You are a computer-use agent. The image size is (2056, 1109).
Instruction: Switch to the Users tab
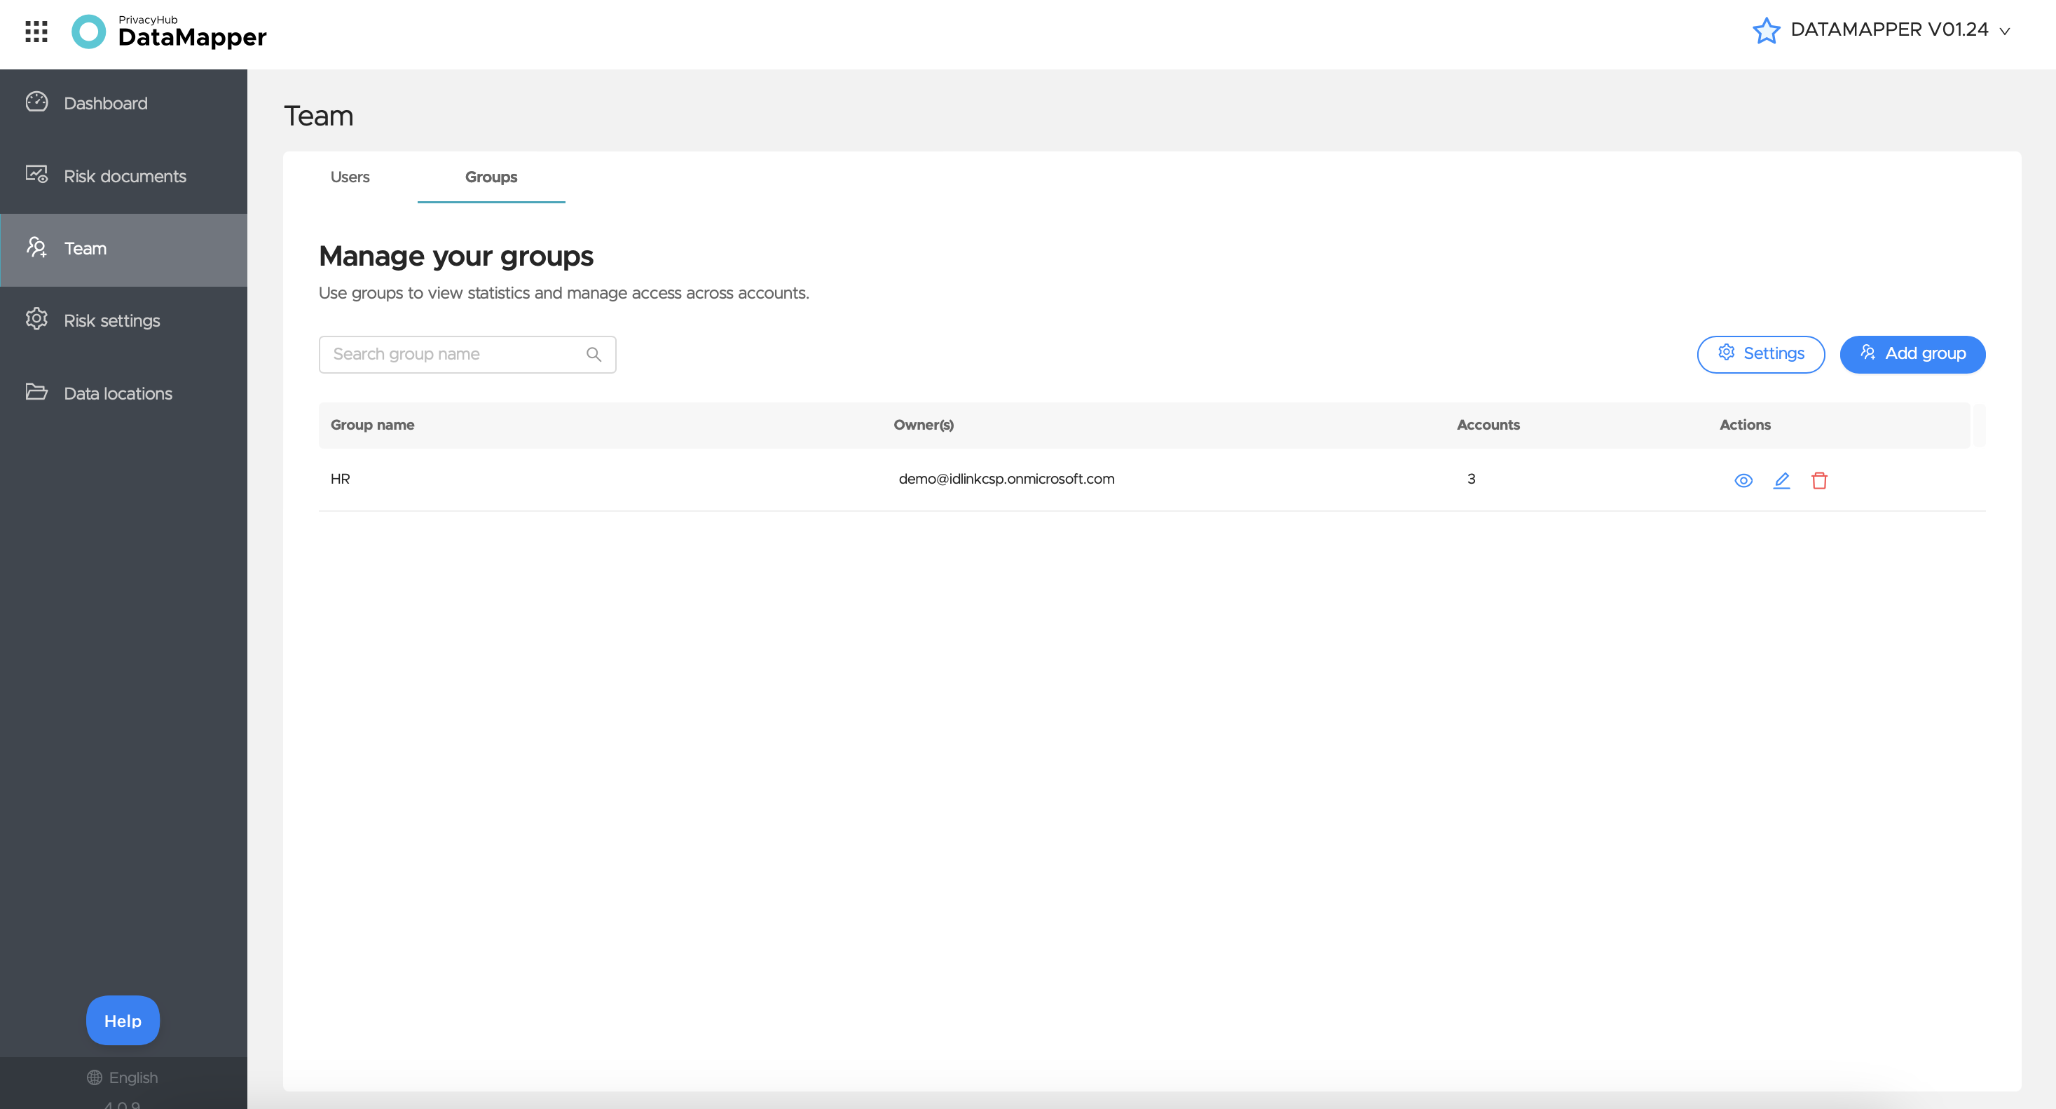click(x=350, y=177)
